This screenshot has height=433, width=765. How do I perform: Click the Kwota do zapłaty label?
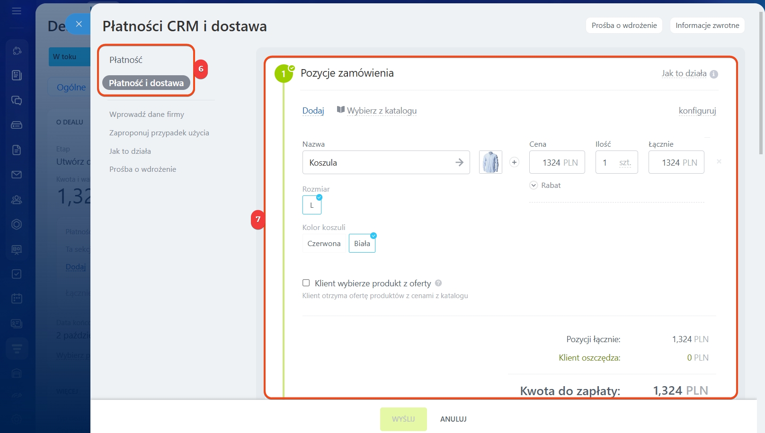pos(570,391)
